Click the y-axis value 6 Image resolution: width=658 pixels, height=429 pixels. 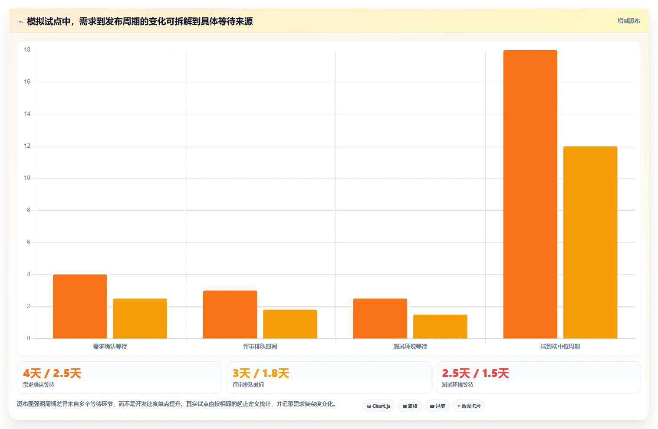(29, 242)
